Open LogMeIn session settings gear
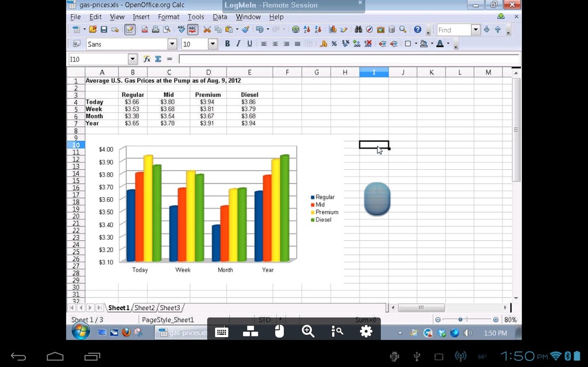 (366, 331)
